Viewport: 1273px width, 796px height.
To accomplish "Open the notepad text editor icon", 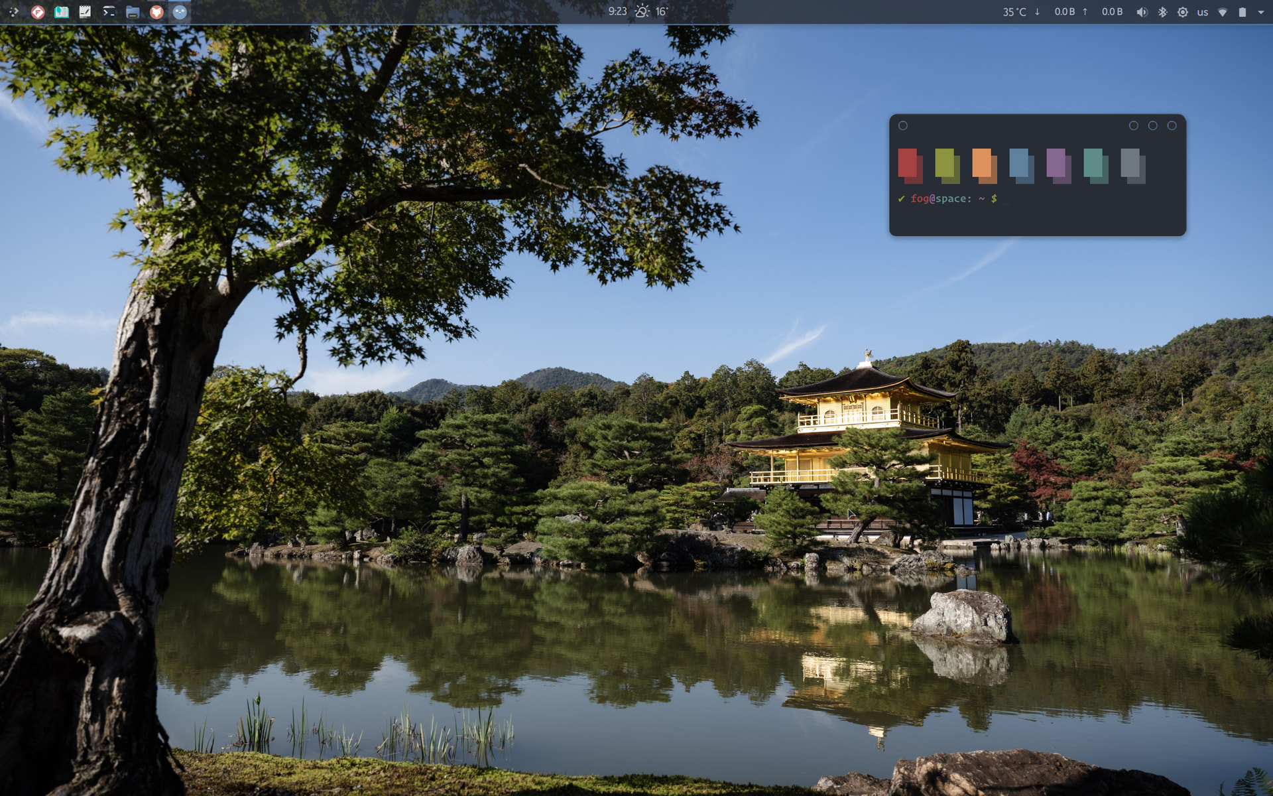I will tap(85, 12).
